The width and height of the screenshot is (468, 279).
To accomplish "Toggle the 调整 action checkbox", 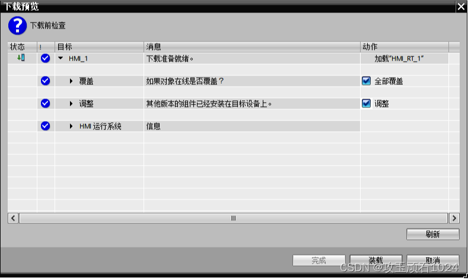I will click(366, 104).
